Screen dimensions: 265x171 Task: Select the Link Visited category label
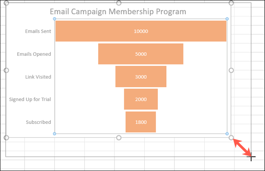tap(38, 77)
